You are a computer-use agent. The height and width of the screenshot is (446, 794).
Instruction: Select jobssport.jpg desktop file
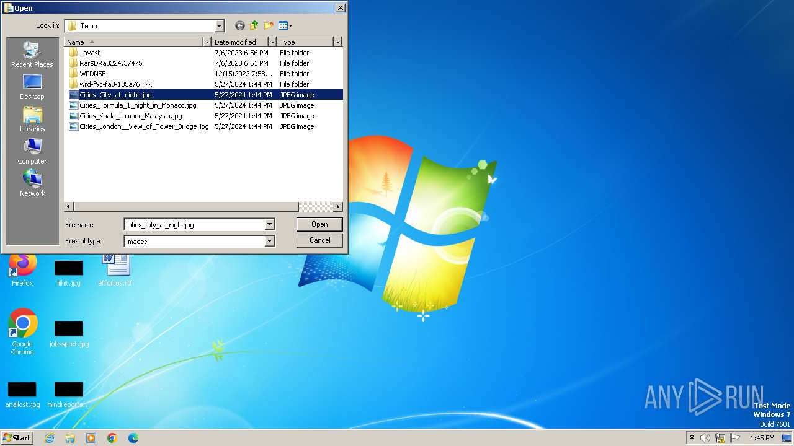tap(69, 334)
